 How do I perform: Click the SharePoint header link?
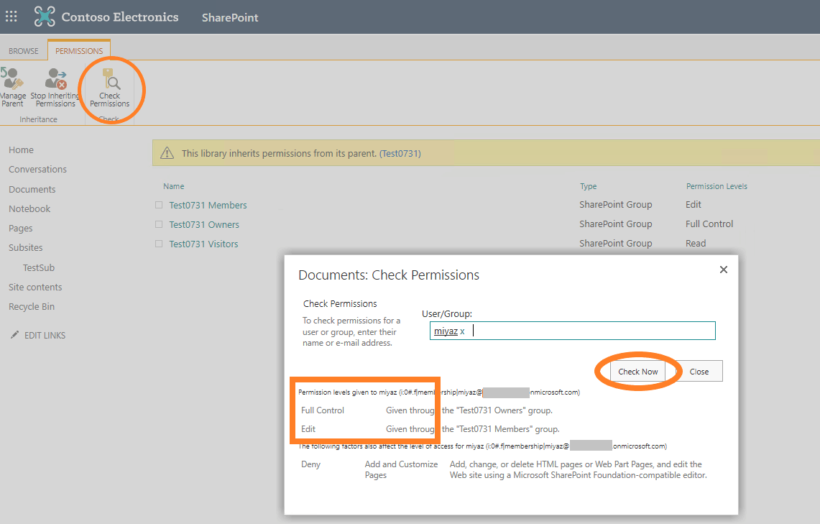(x=230, y=17)
